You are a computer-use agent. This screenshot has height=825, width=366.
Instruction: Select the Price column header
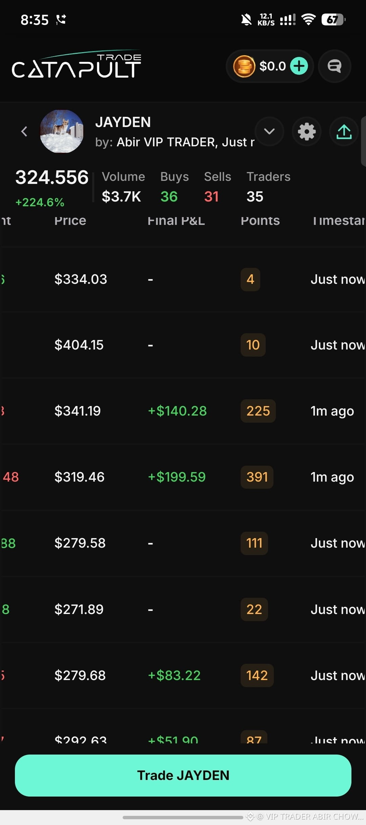coord(70,221)
